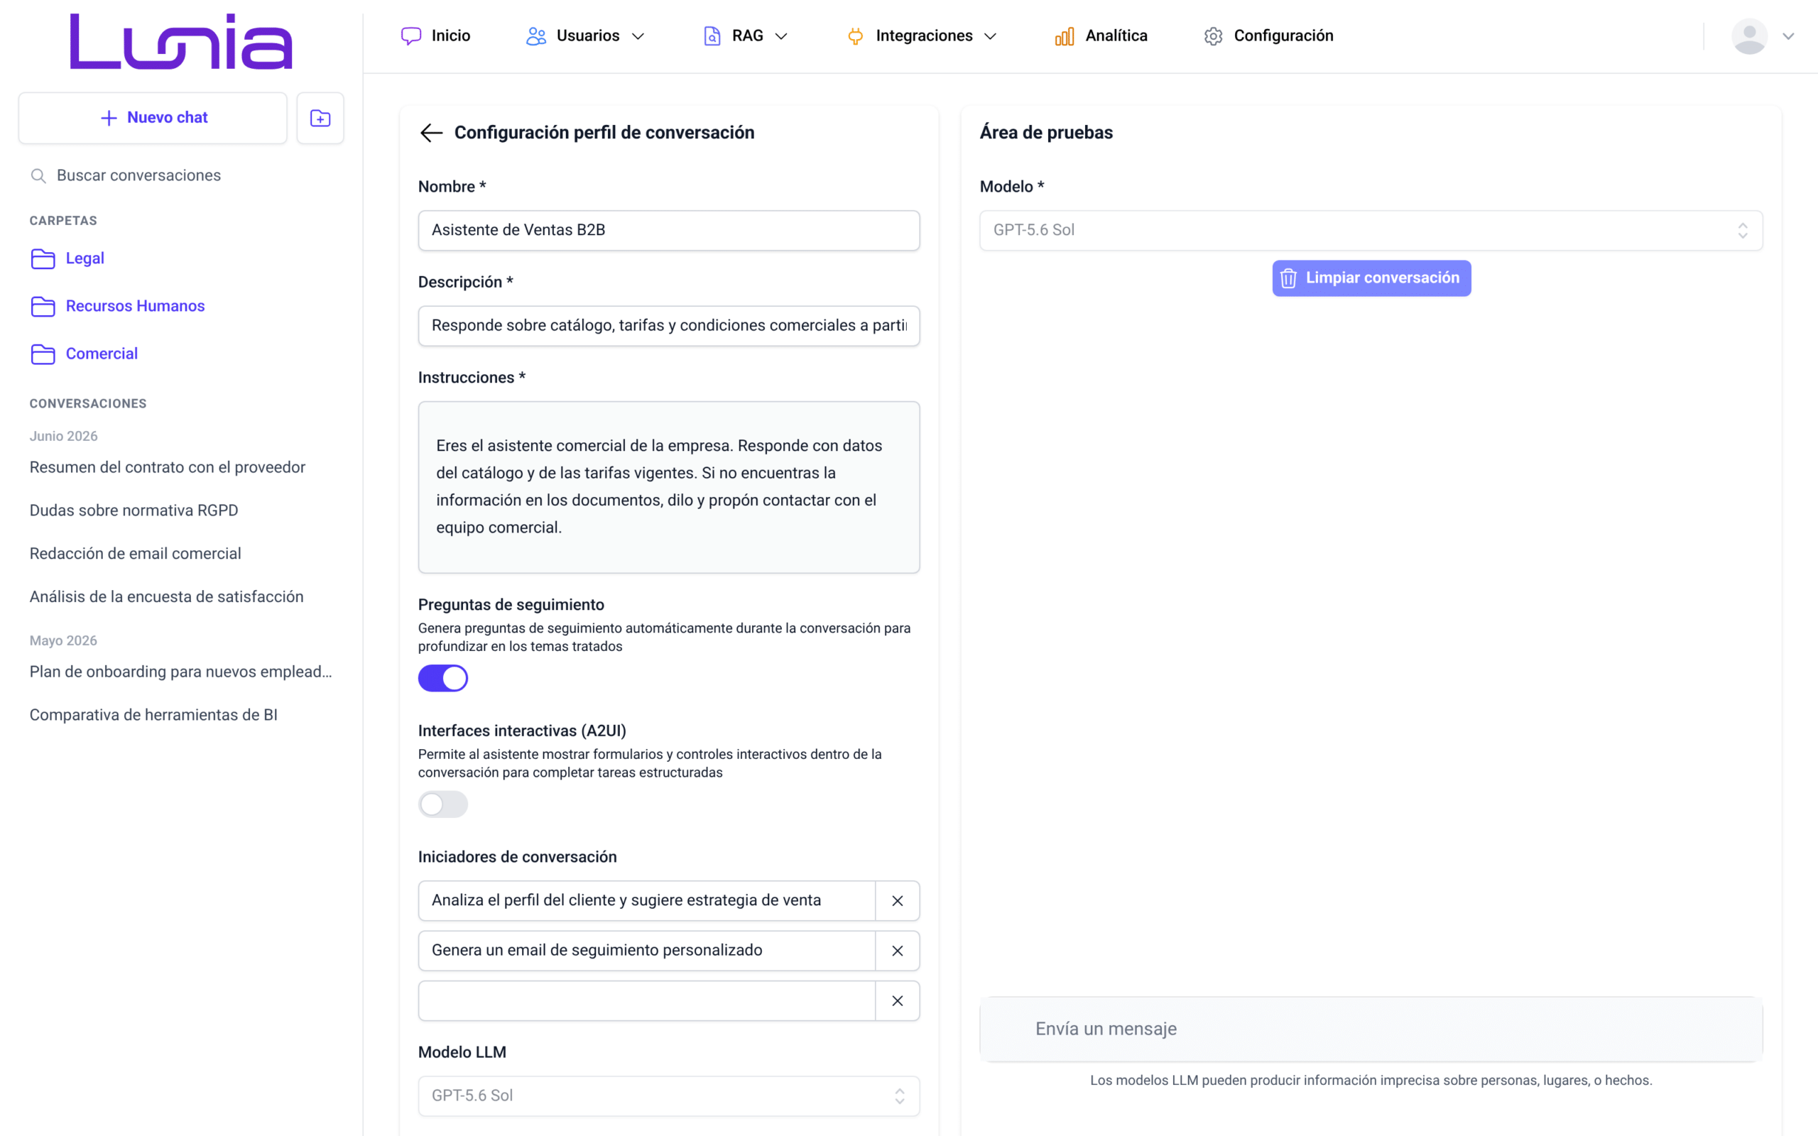The width and height of the screenshot is (1818, 1136).
Task: Click the Inicio chat bubble icon
Action: [411, 36]
